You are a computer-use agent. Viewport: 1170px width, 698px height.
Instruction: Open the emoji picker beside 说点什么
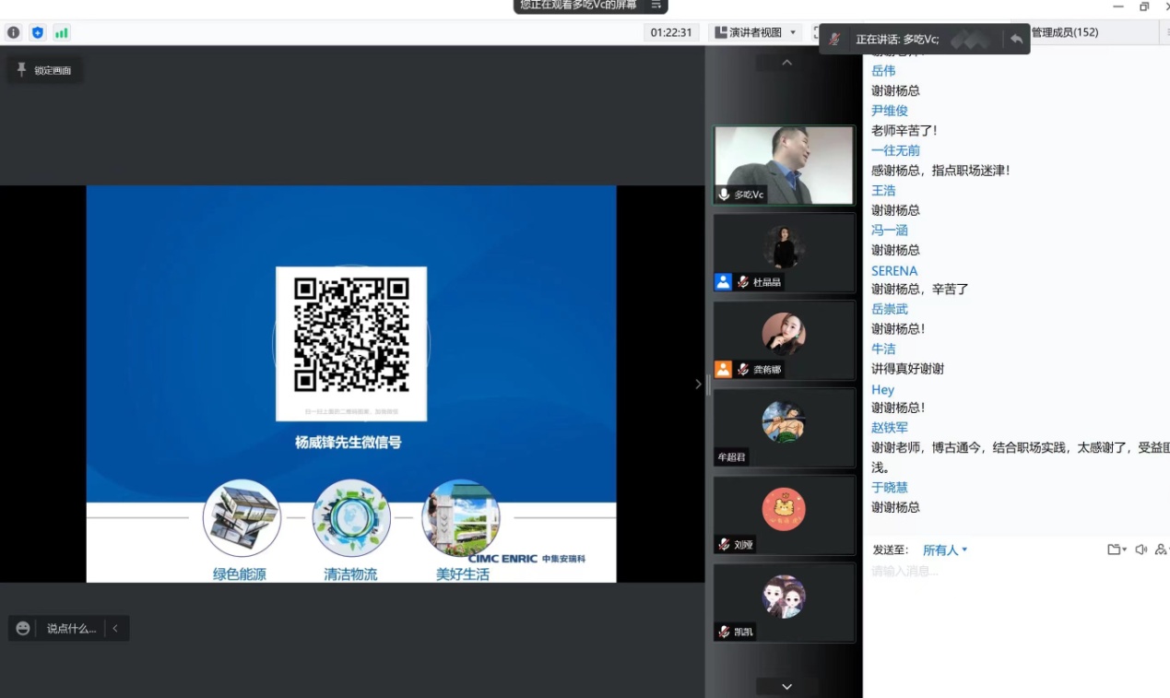click(23, 628)
